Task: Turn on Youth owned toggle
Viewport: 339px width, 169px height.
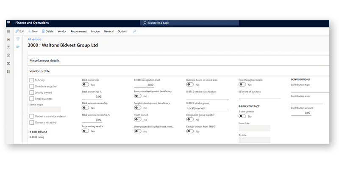Action: [137, 120]
